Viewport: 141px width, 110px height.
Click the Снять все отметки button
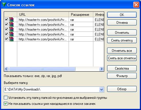pos(122,58)
